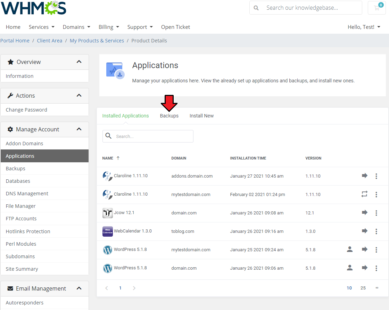Image resolution: width=389 pixels, height=310 pixels.
Task: Open three-dot menu for Claroline mytestdomain.com
Action: 376,194
